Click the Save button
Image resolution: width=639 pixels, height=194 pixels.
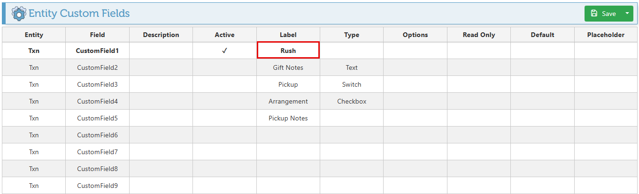pos(603,14)
